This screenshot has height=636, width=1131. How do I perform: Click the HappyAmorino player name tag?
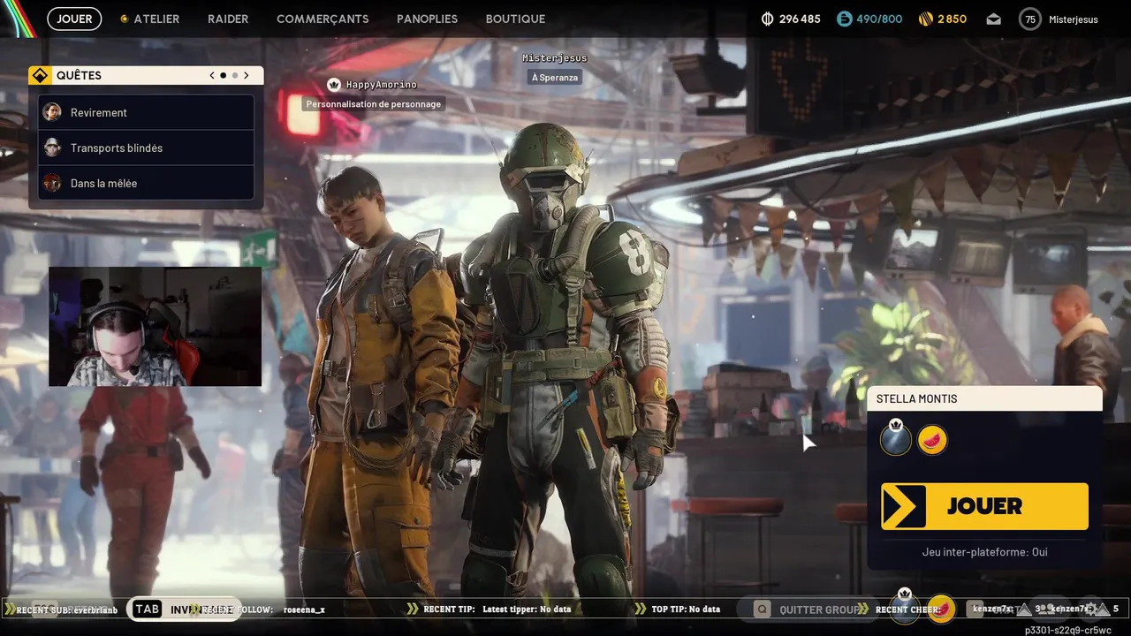click(381, 85)
